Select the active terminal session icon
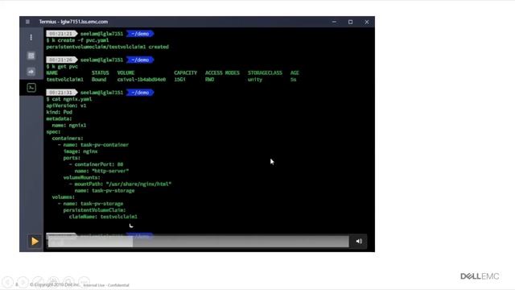 pos(31,88)
